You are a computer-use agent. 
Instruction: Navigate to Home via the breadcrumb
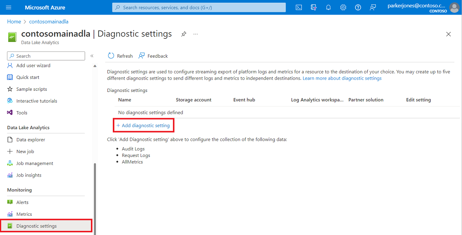tap(14, 22)
